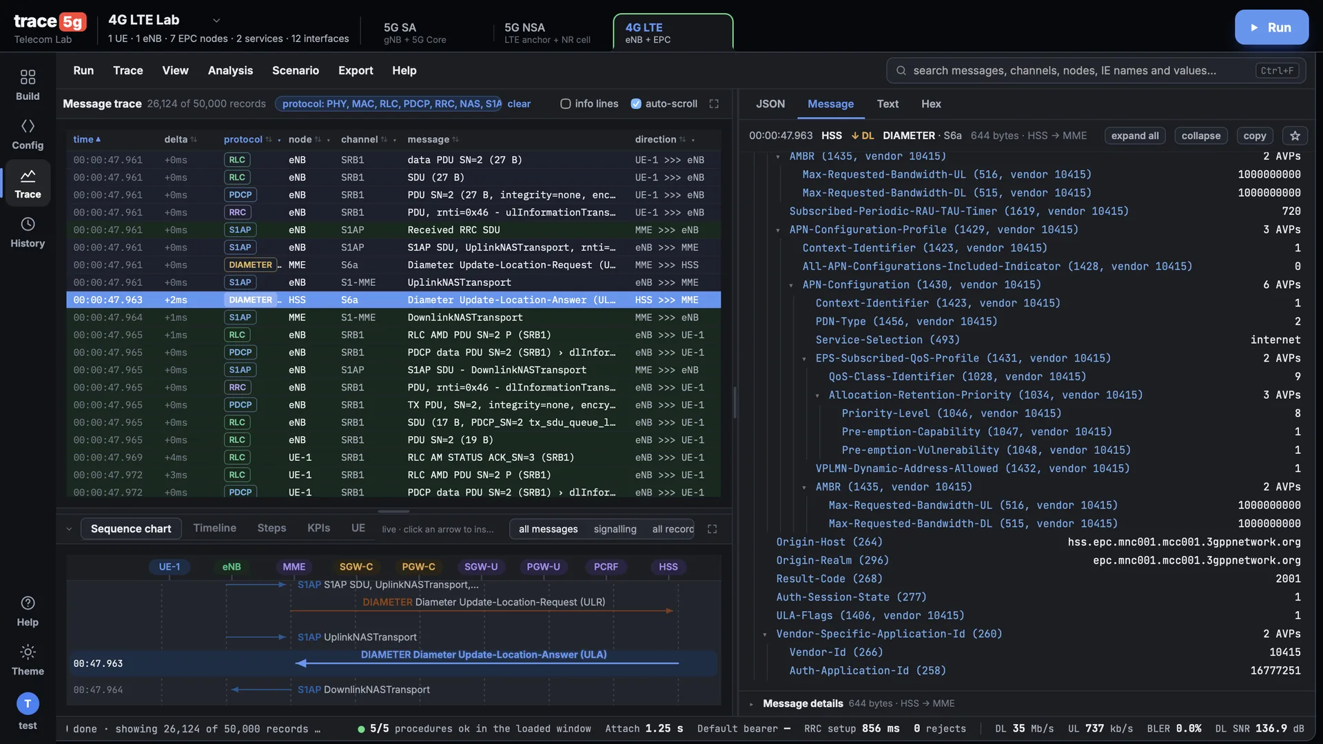This screenshot has width=1323, height=744.
Task: Select the SGW-C node in chart
Action: (356, 567)
